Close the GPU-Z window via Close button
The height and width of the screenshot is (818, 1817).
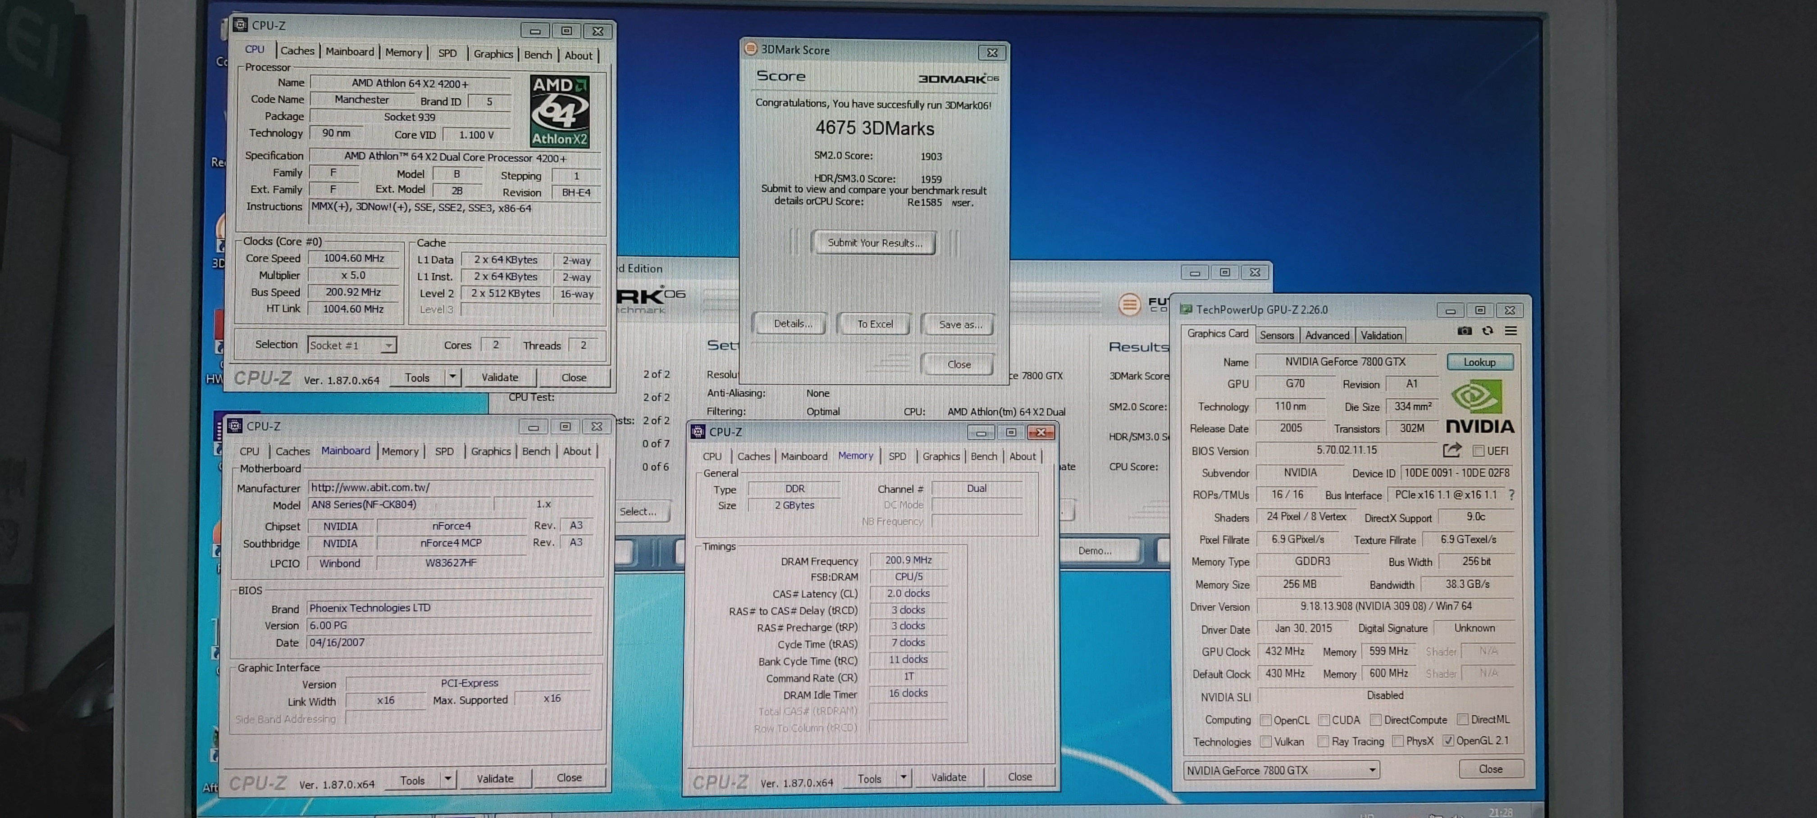pyautogui.click(x=1490, y=768)
